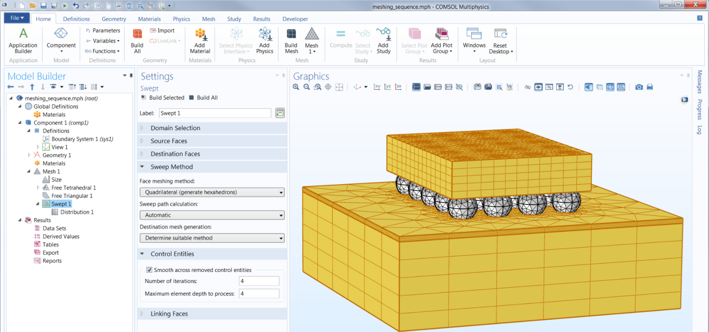Click the go-to-source icon beside Label field
Viewport: 709px width, 332px height.
coord(280,113)
